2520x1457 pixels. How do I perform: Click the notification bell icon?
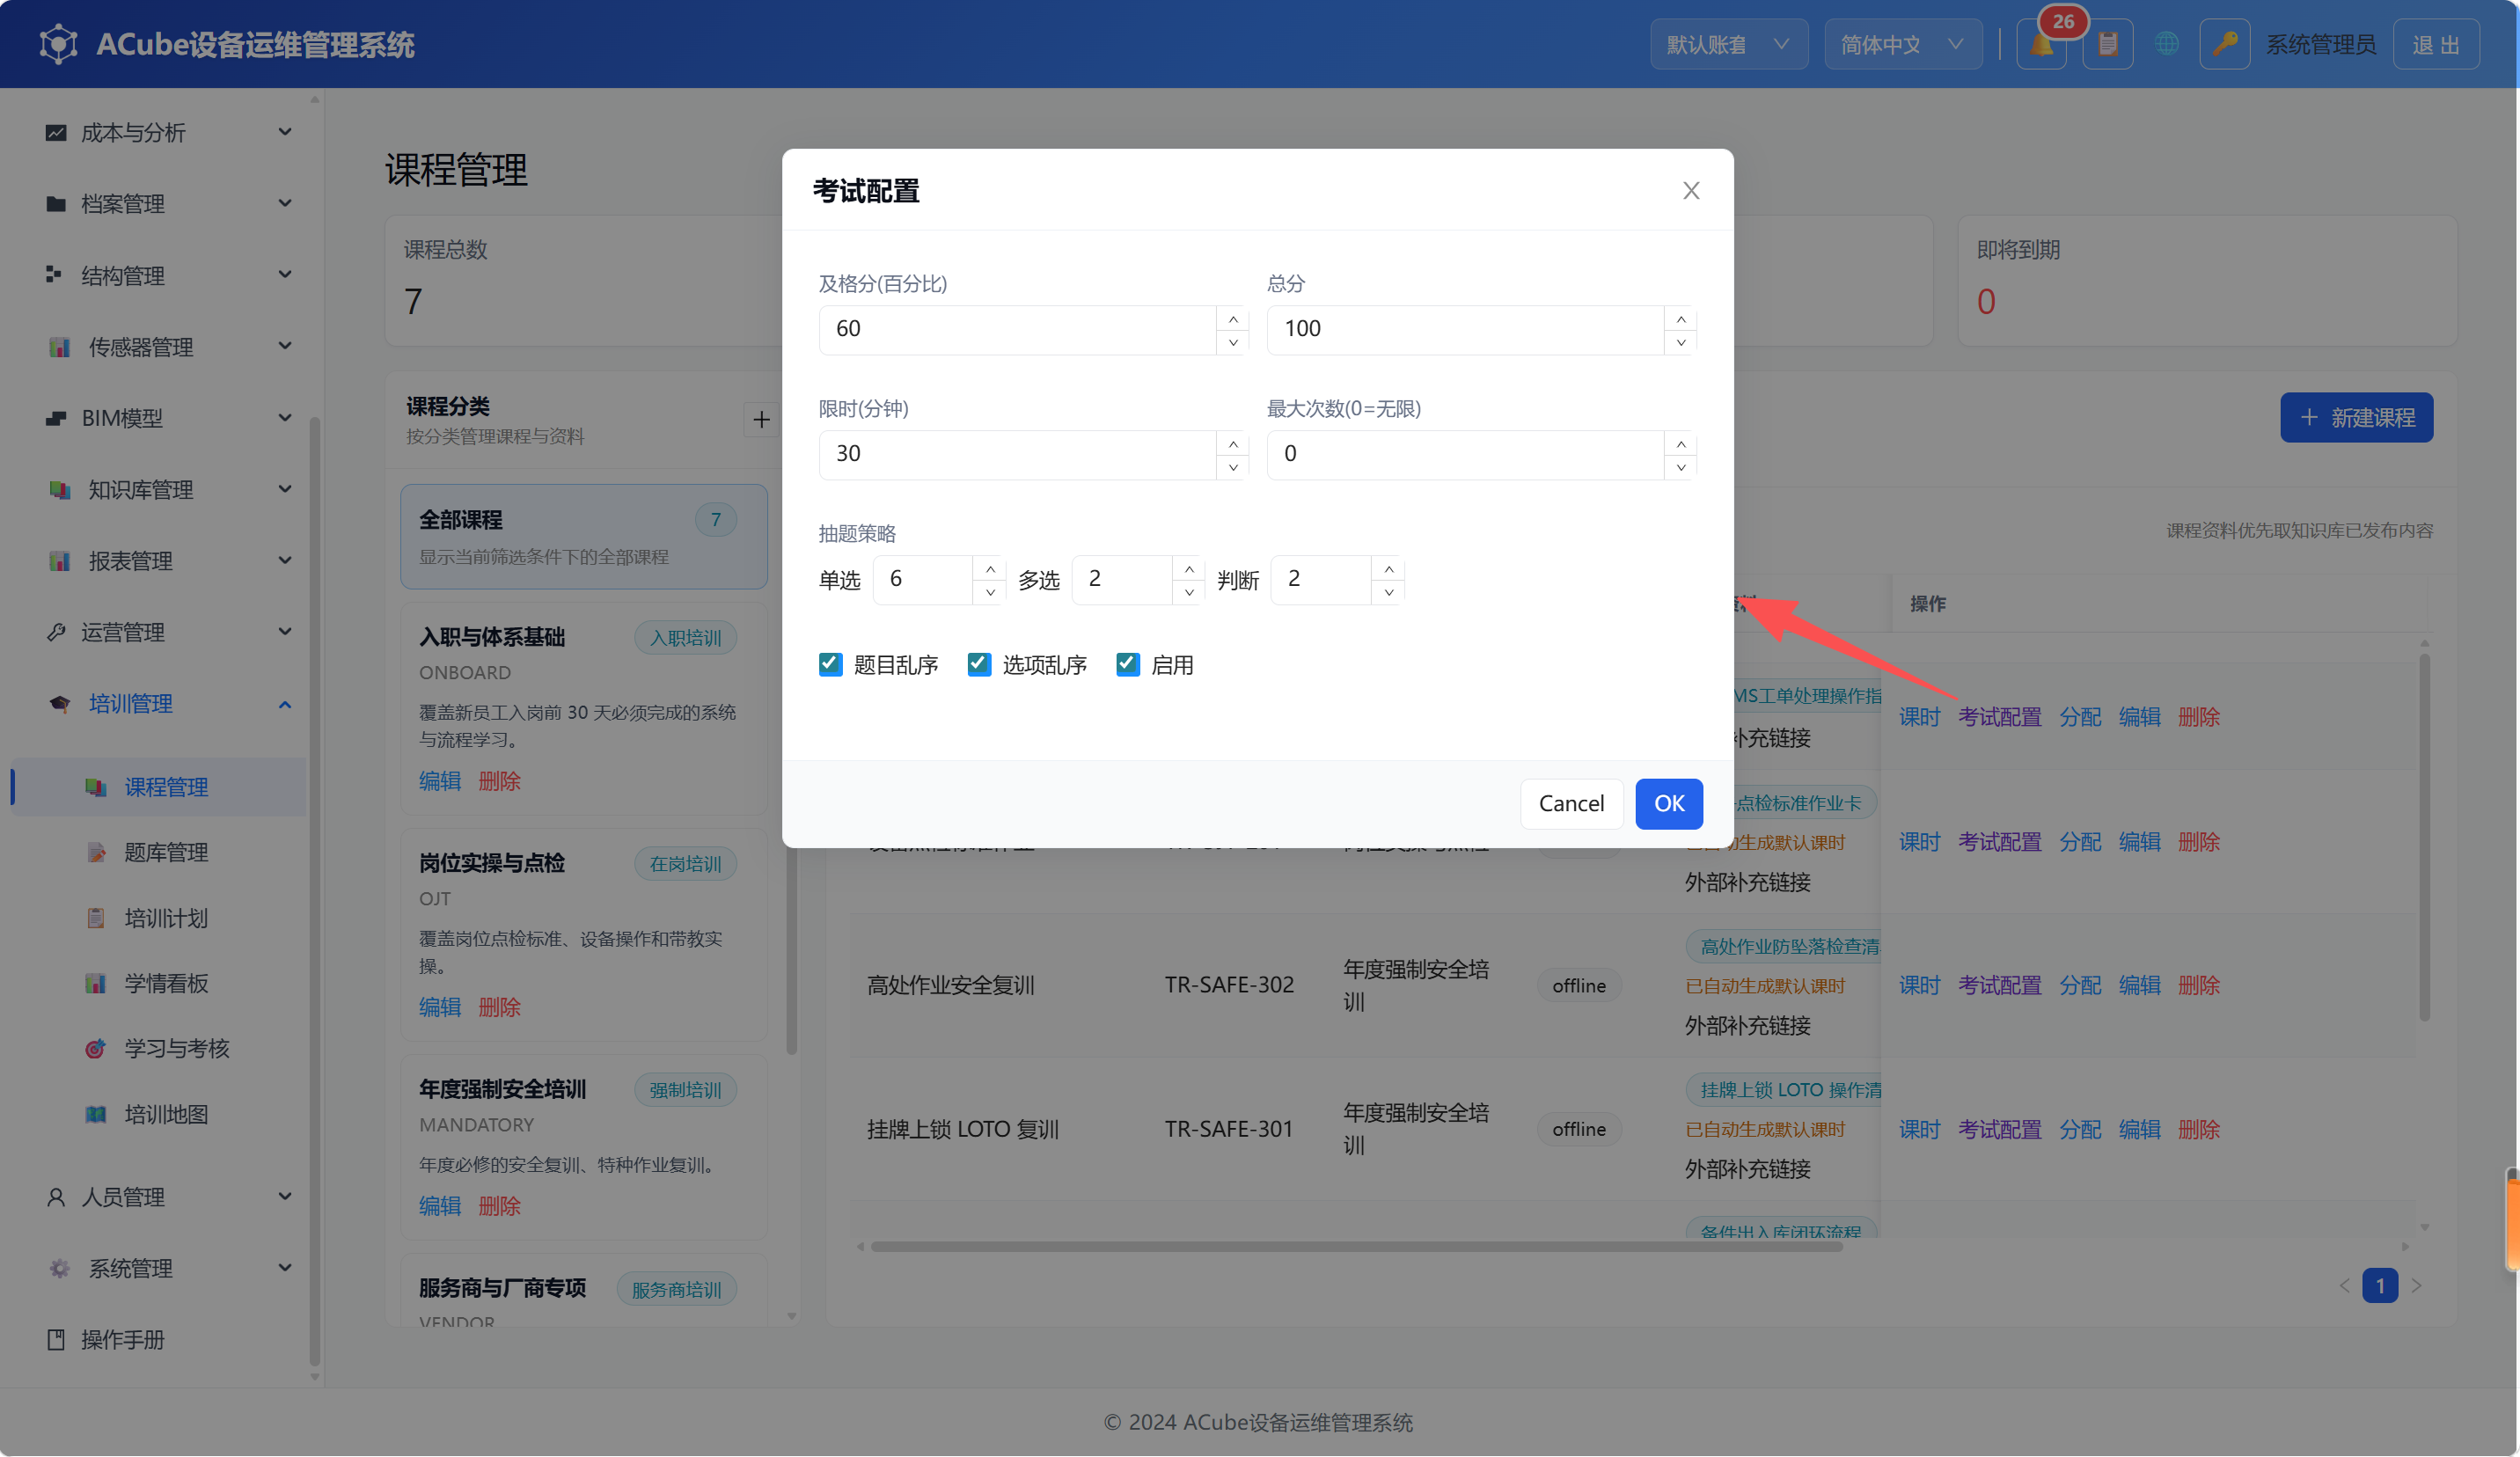[x=2041, y=45]
